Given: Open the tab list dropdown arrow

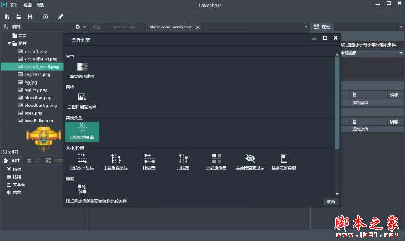Looking at the screenshot, I should (306, 27).
